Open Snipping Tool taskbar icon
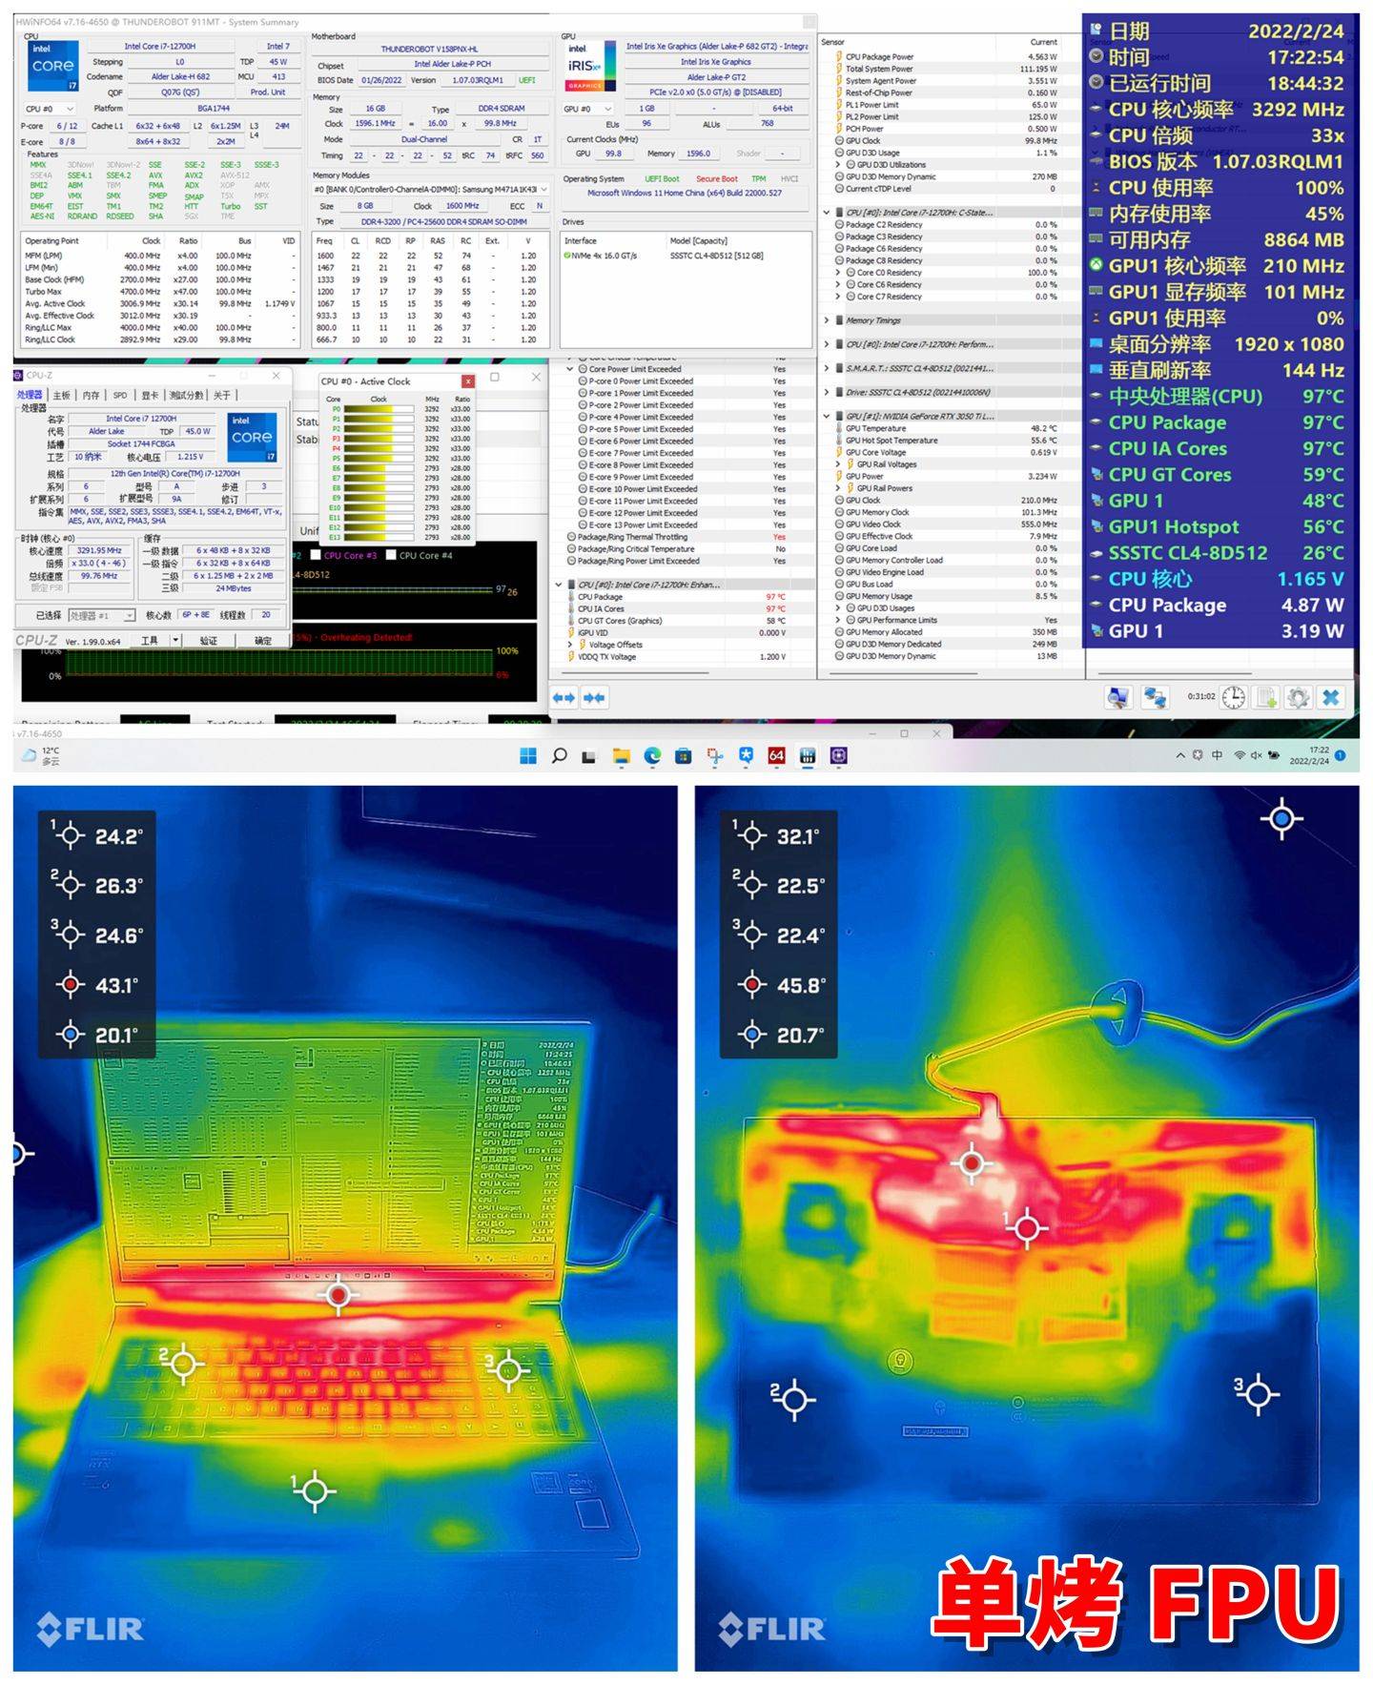This screenshot has height=1685, width=1373. click(x=714, y=756)
